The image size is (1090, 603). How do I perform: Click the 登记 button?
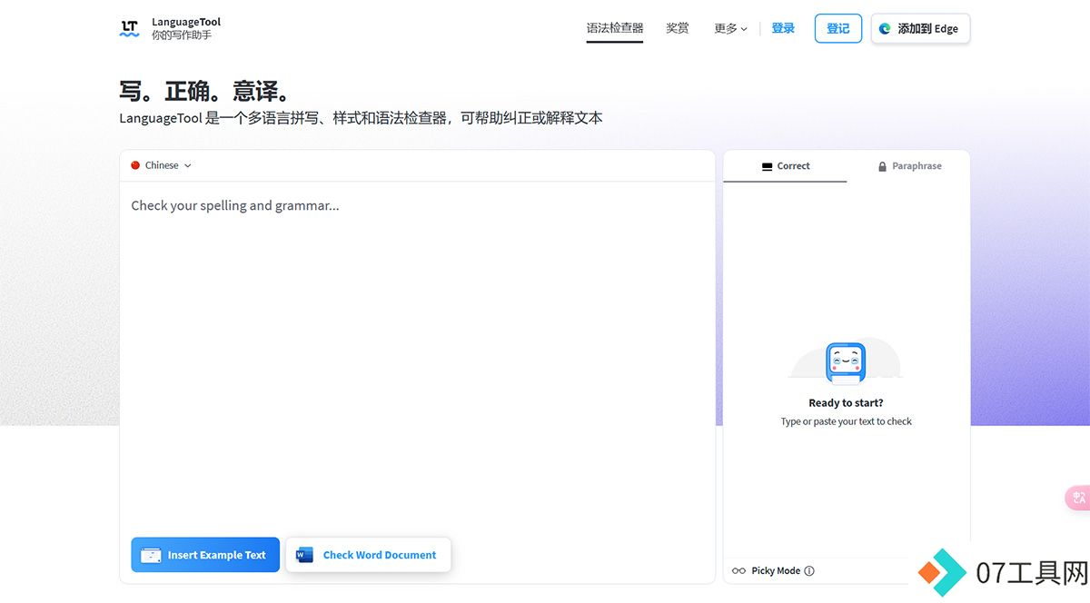pos(838,28)
